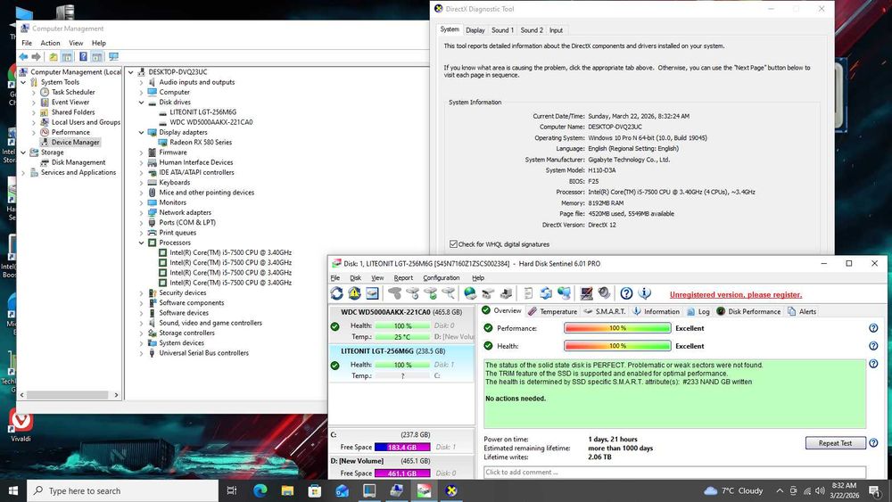Click the Click to add comment field
Viewport: 892px width, 502px height.
[x=674, y=472]
